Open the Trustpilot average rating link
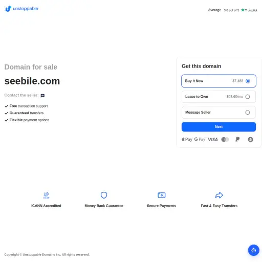The height and width of the screenshot is (262, 262). 233,10
